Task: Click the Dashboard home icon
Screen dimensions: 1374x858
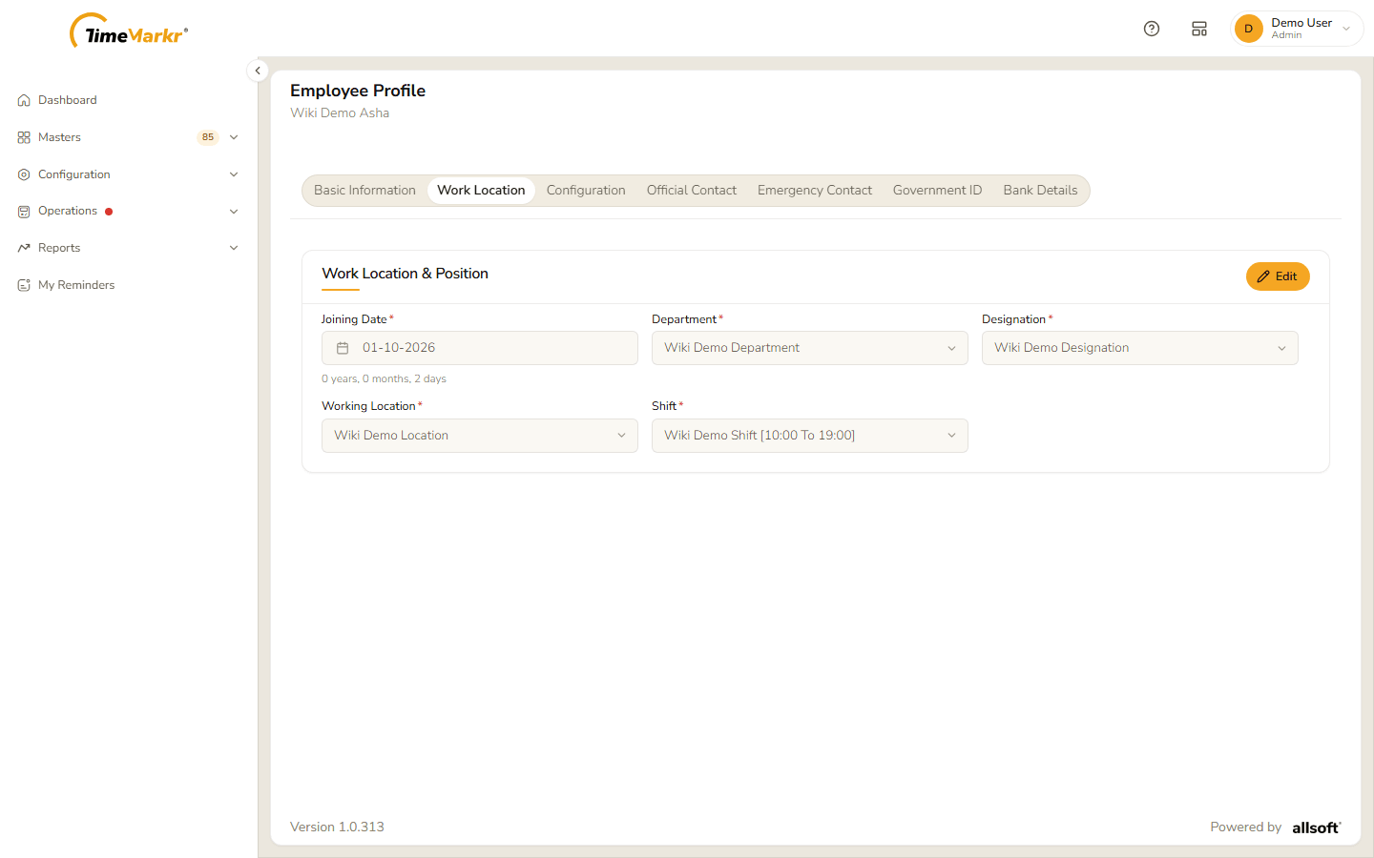Action: pyautogui.click(x=24, y=100)
